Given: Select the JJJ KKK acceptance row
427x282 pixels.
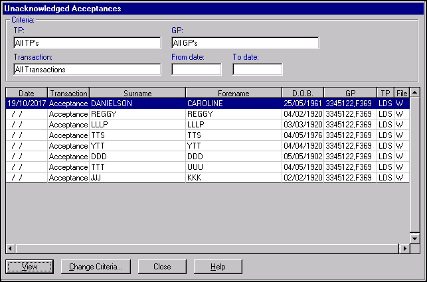Looking at the screenshot, I should point(199,178).
